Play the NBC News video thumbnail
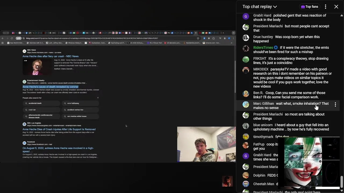 point(37,67)
